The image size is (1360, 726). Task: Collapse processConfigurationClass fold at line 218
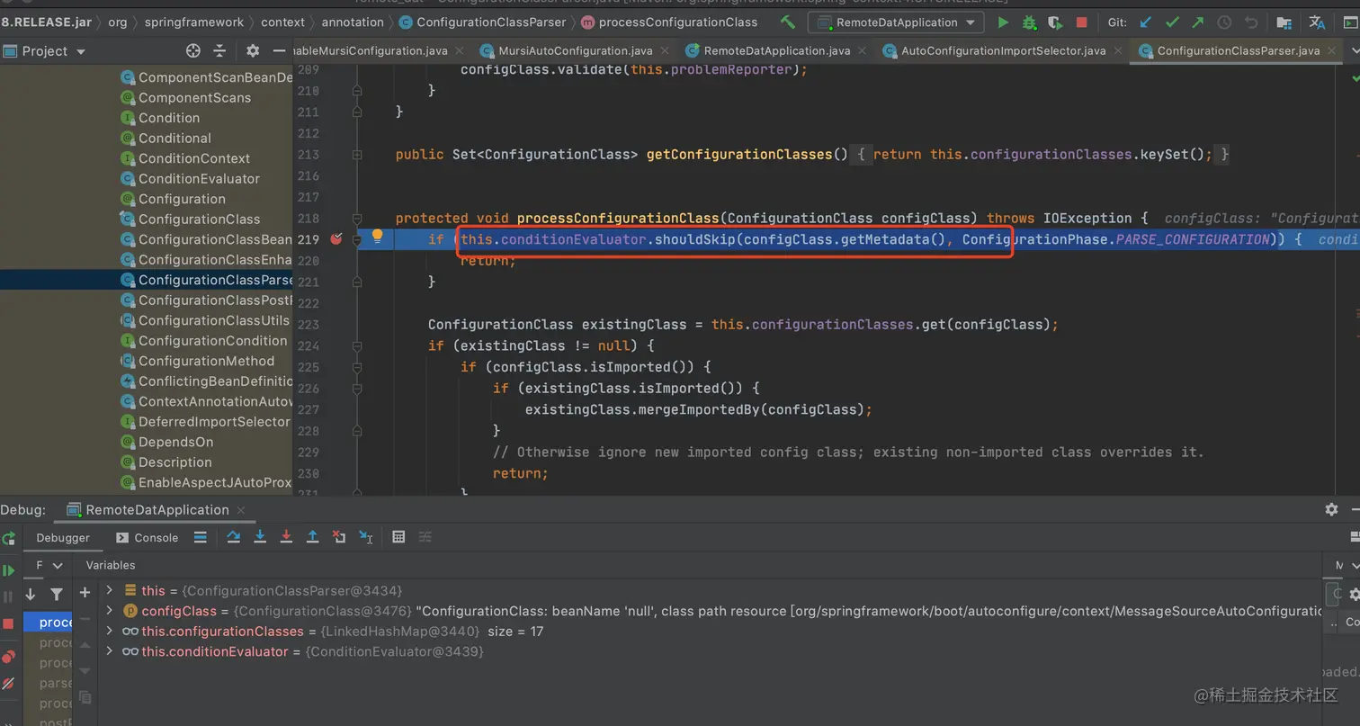(357, 219)
